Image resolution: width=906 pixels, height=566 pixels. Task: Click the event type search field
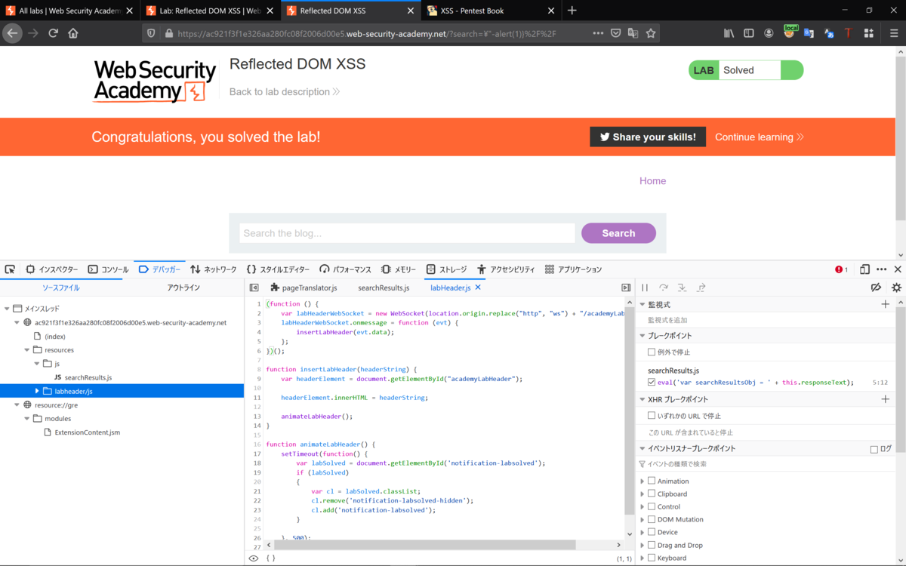[x=765, y=464]
